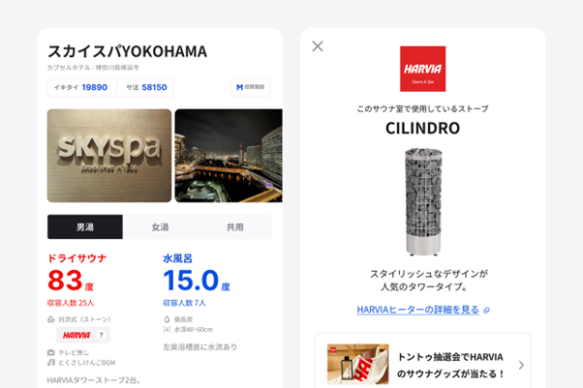
Task: Switch to the 共用 tab
Action: click(235, 226)
